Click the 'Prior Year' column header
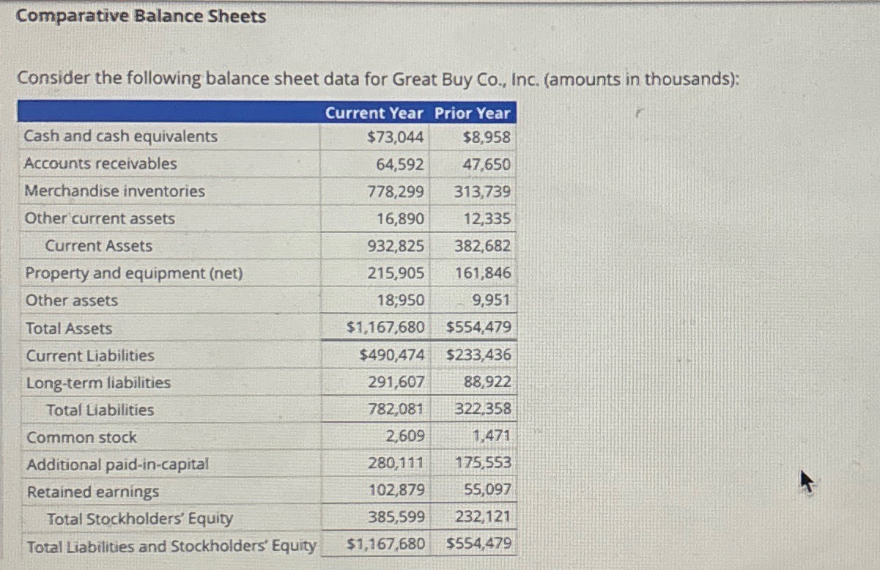Viewport: 880px width, 570px height. click(x=472, y=113)
